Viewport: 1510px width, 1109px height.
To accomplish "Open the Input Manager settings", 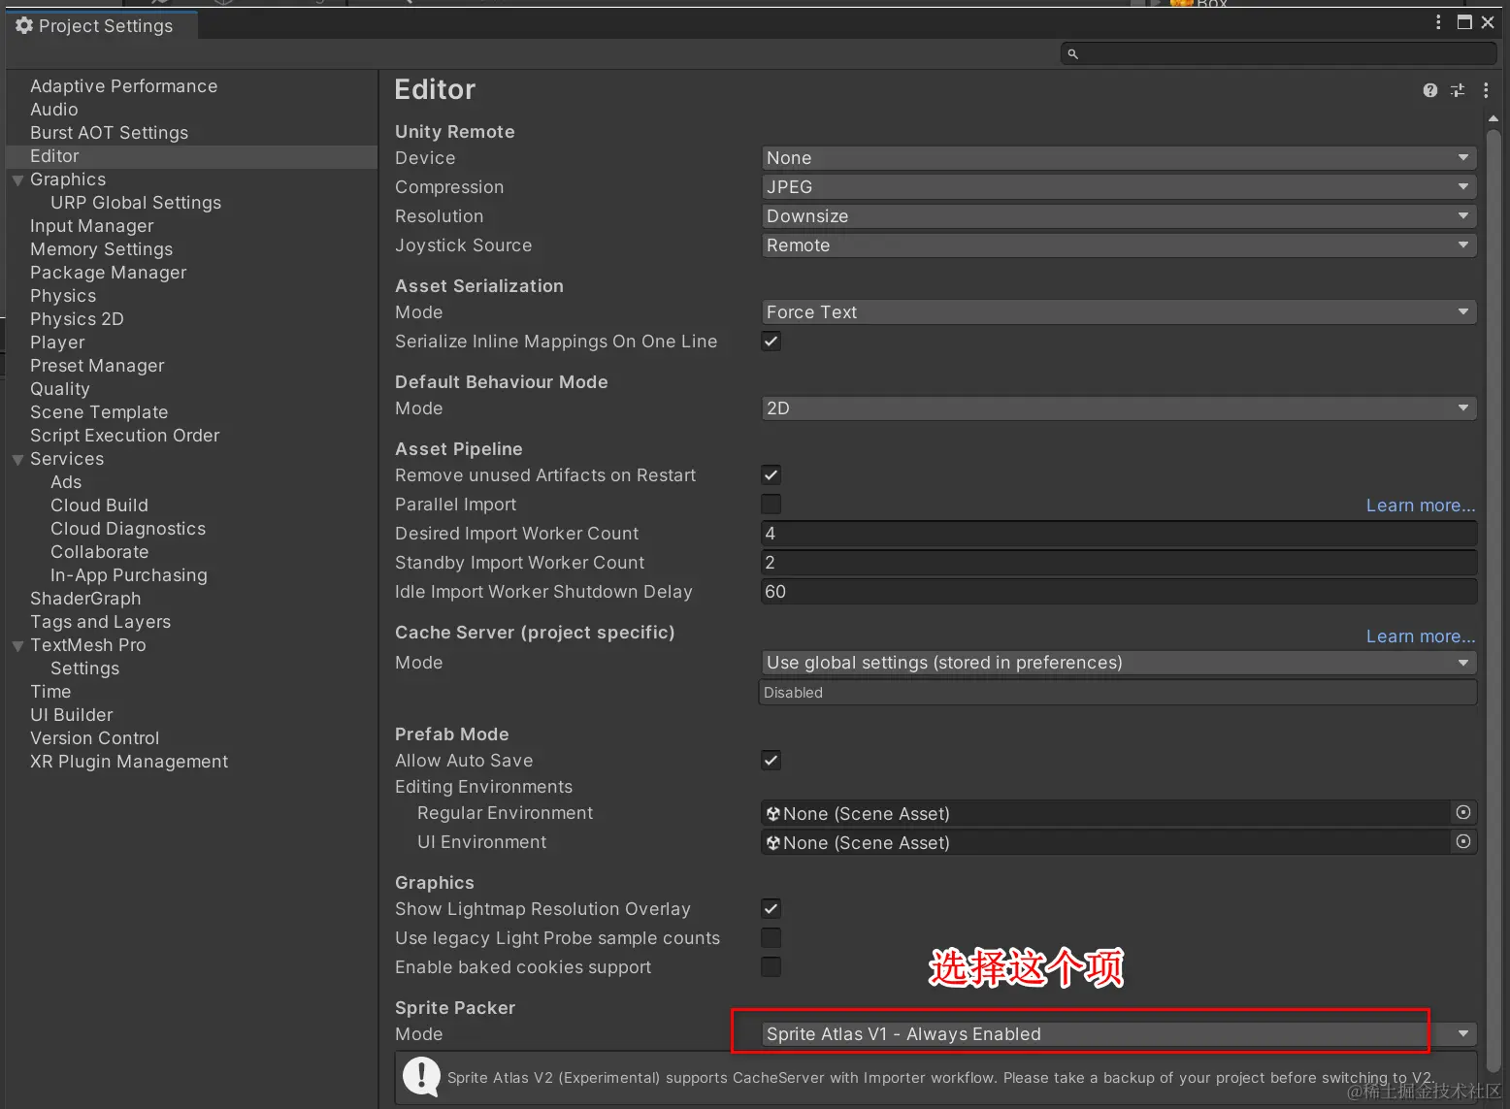I will [x=92, y=226].
